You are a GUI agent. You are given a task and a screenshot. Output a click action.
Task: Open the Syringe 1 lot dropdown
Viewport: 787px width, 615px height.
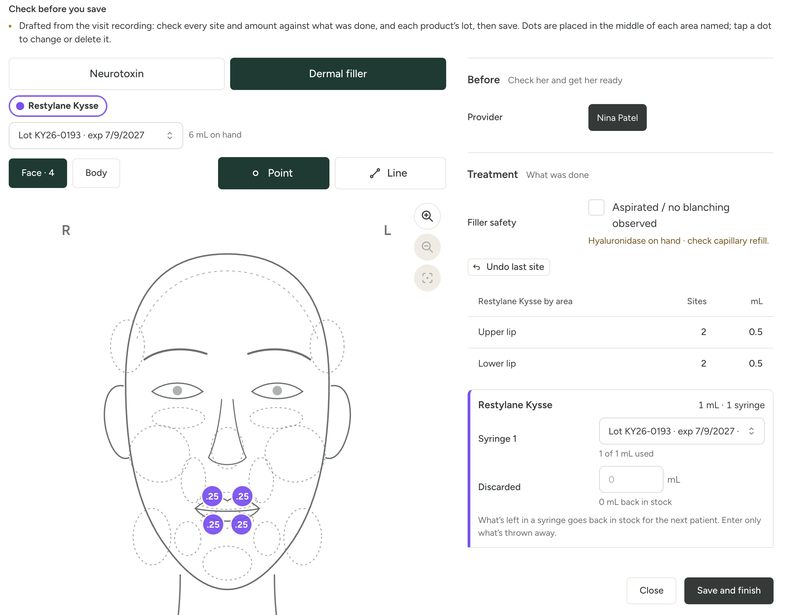681,431
